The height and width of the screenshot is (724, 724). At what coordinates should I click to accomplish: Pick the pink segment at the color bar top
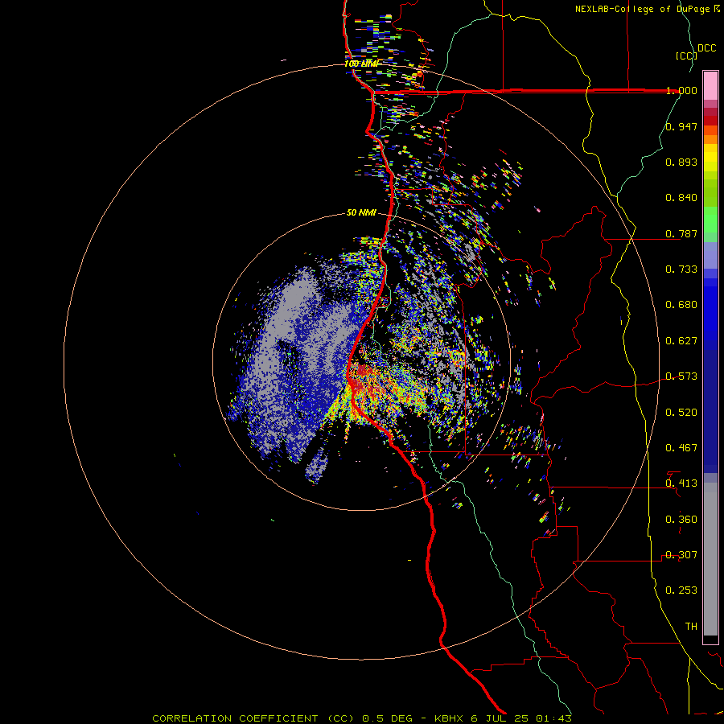pos(710,86)
